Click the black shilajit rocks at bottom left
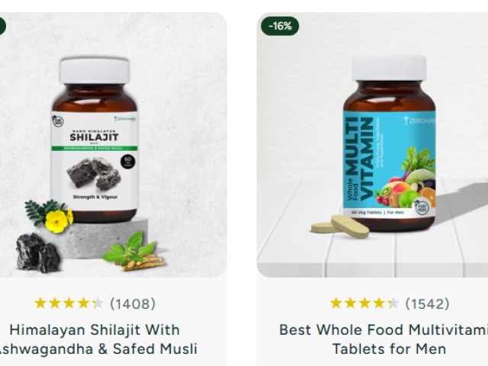 click(38, 252)
